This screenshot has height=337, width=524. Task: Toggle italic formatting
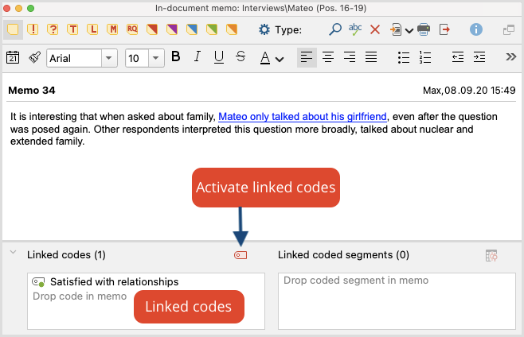[x=197, y=56]
